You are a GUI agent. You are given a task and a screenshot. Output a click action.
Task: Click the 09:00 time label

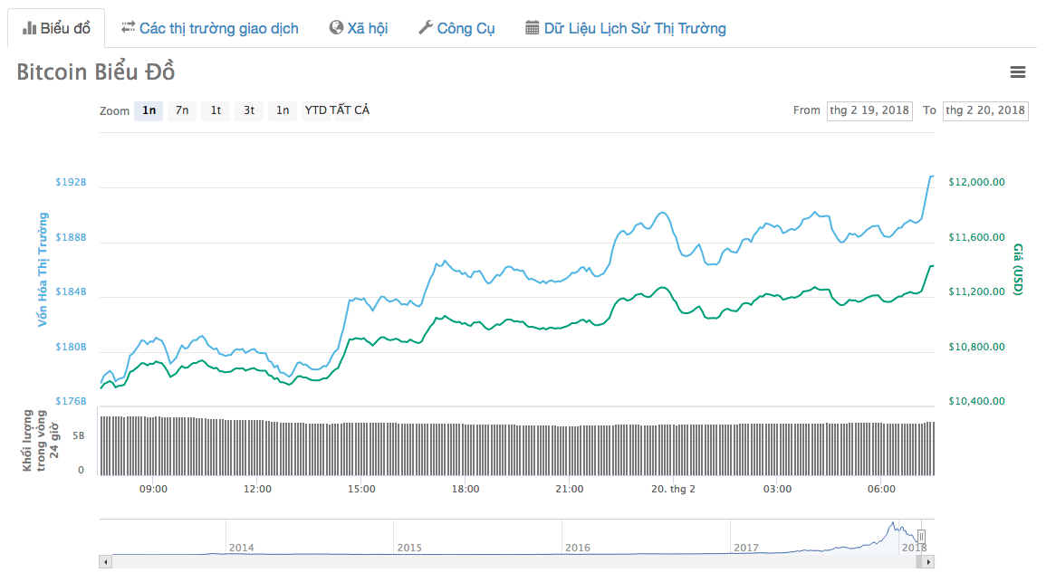tap(154, 490)
